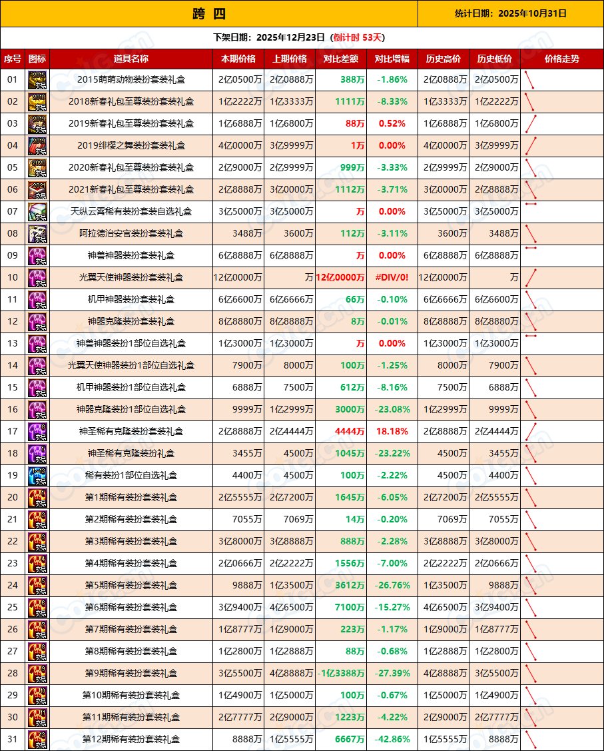
Task: Select the 第5期稀有装扮套装礼盒 icon
Action: coord(37,585)
